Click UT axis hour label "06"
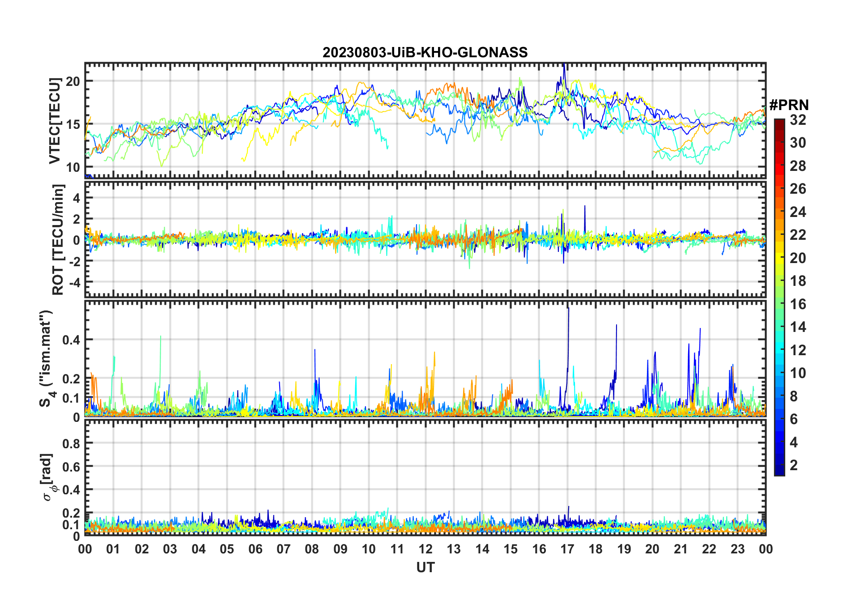851x595 pixels. coord(255,549)
